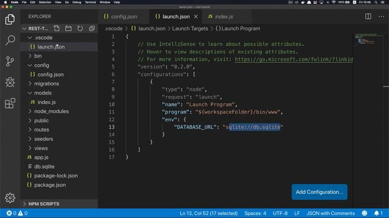The image size is (389, 218).
Task: Open the Debug view bug icon
Action: click(x=10, y=82)
